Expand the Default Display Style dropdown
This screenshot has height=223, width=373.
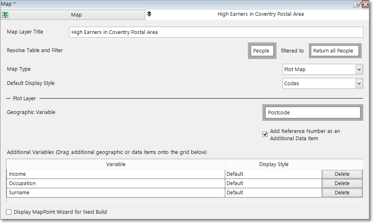359,84
